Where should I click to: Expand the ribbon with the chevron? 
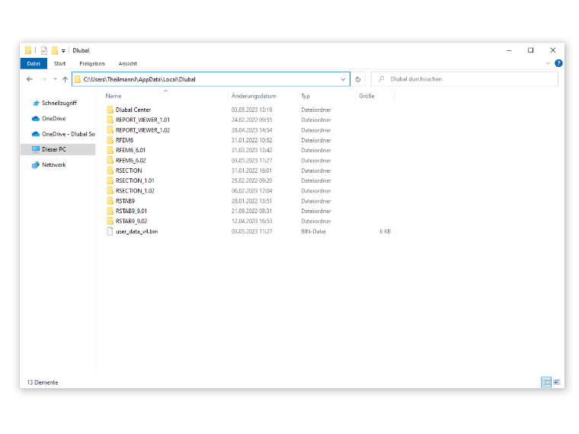tap(548, 63)
